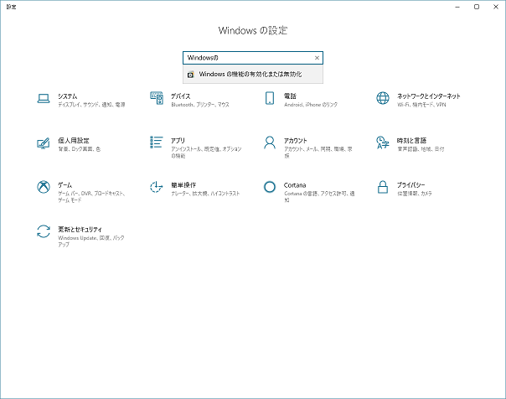Open the Accounts person icon

(x=270, y=142)
